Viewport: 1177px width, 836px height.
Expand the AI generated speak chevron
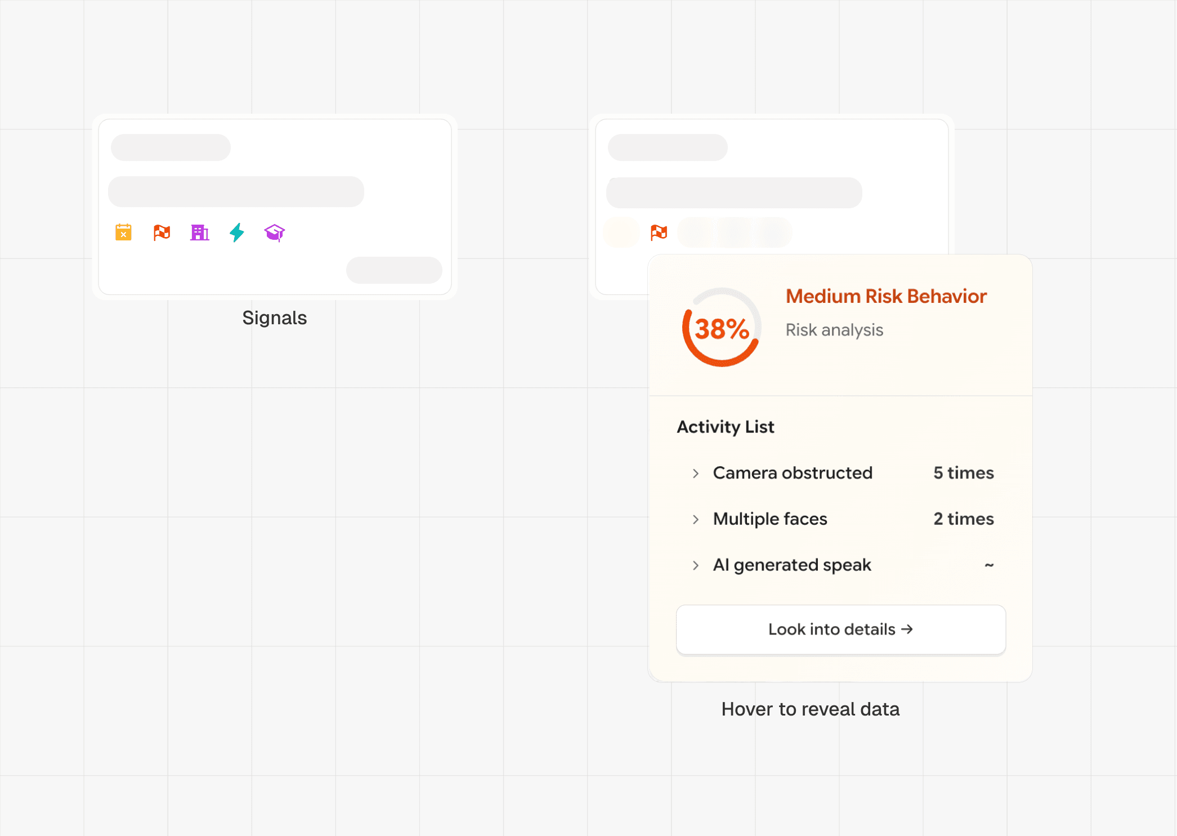click(x=696, y=566)
